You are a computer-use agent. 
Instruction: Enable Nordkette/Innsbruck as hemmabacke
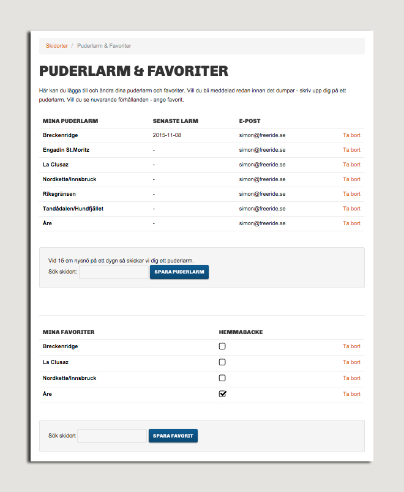222,378
